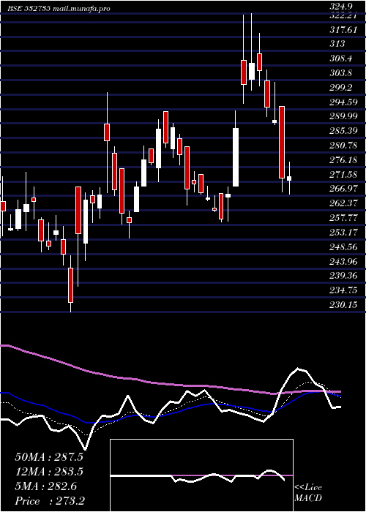The height and width of the screenshot is (512, 366).
Task: Click the 308.4 price axis label
Action: (x=341, y=59)
